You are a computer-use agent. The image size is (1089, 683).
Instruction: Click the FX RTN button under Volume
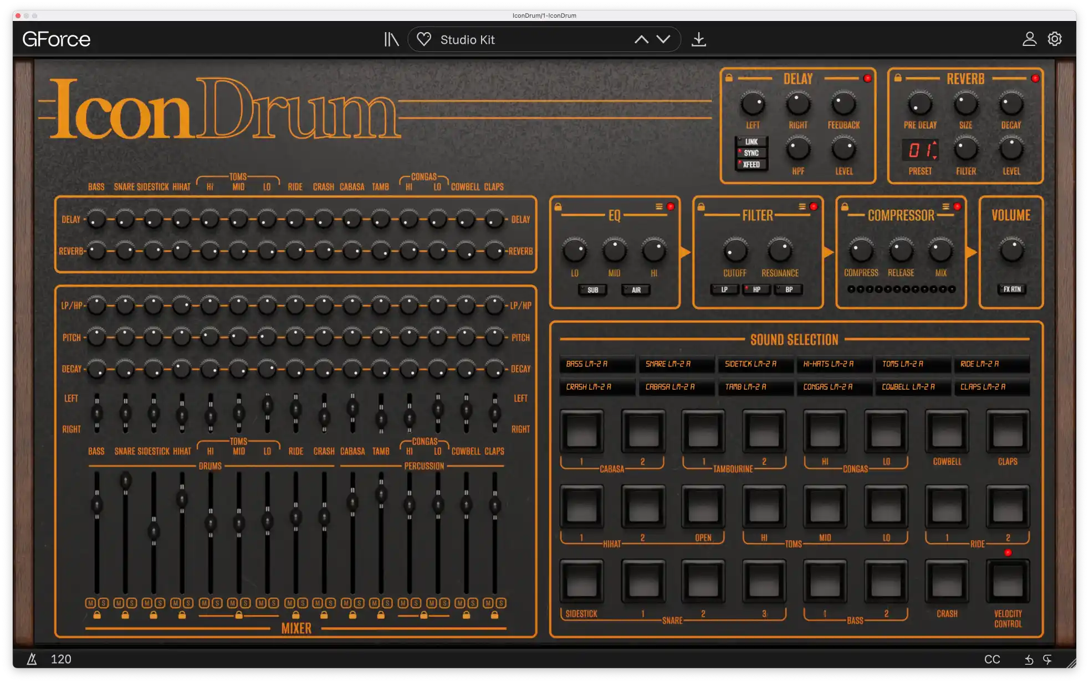pyautogui.click(x=1011, y=289)
